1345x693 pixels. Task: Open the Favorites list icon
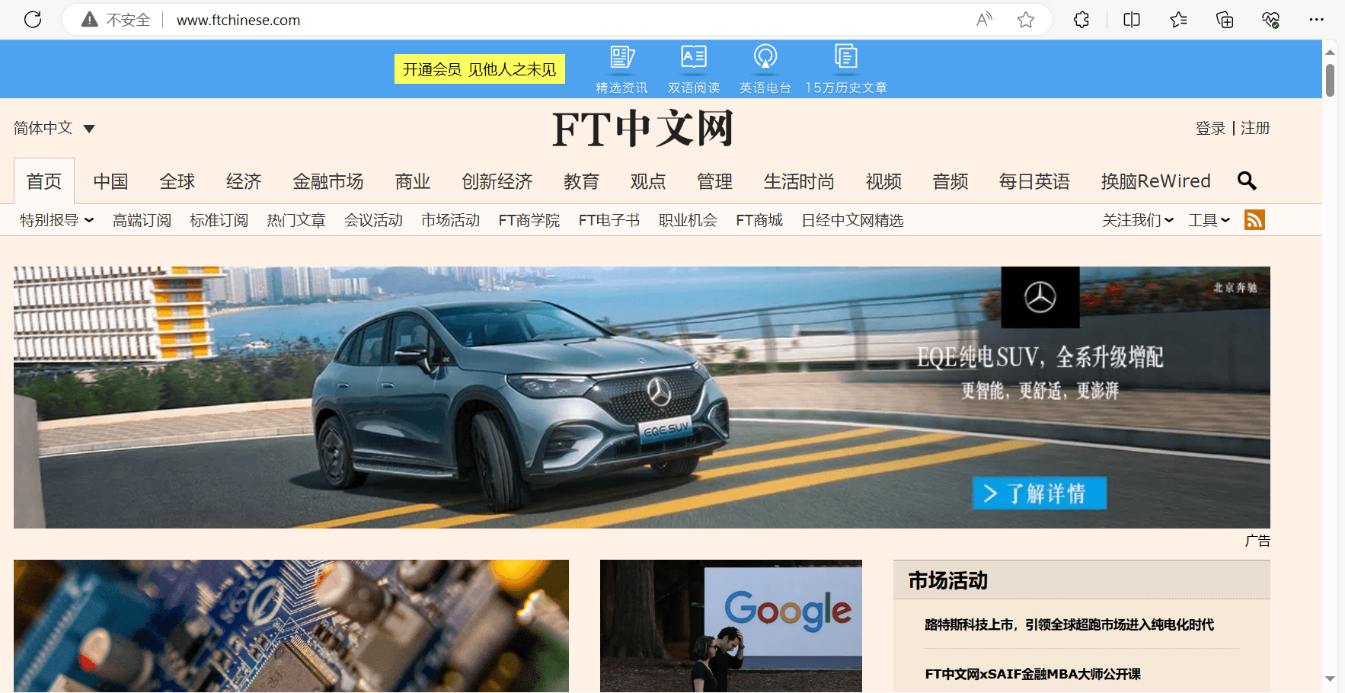tap(1178, 20)
